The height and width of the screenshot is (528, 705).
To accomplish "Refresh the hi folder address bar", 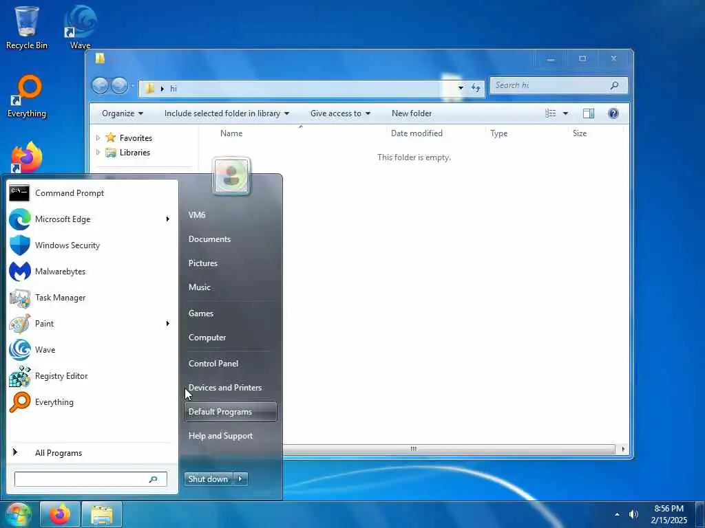I will 476,88.
